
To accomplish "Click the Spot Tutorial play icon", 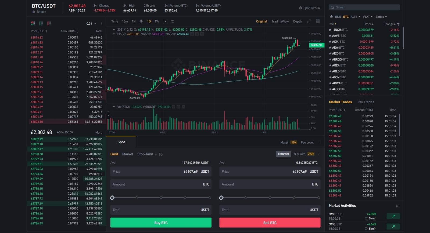I will (x=300, y=8).
